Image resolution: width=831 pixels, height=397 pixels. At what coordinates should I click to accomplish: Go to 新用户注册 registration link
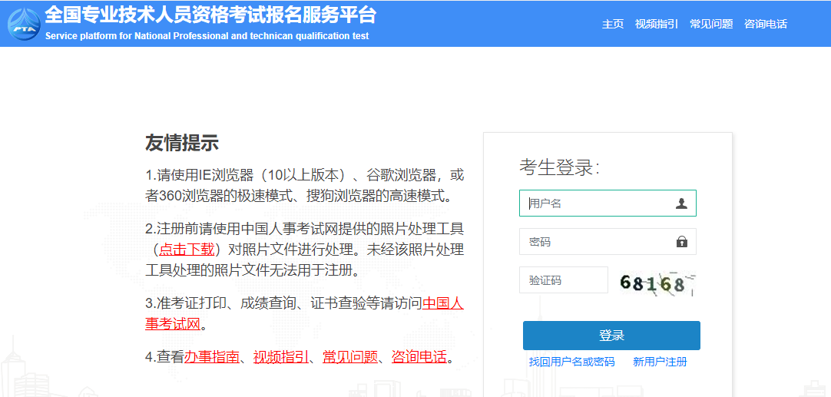[x=660, y=362]
